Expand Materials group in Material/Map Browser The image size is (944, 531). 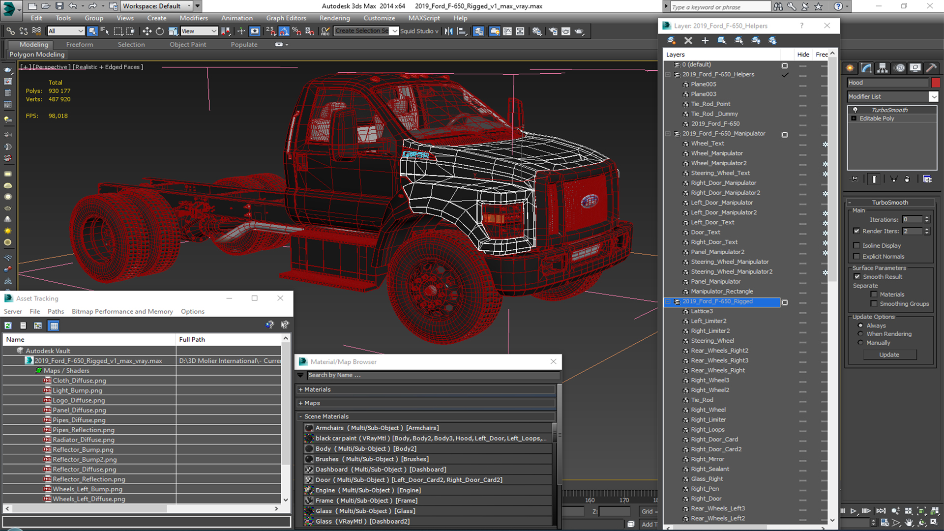300,389
